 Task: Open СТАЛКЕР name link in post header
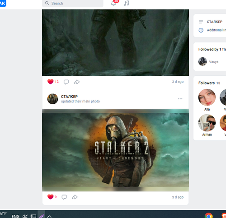click(x=69, y=97)
